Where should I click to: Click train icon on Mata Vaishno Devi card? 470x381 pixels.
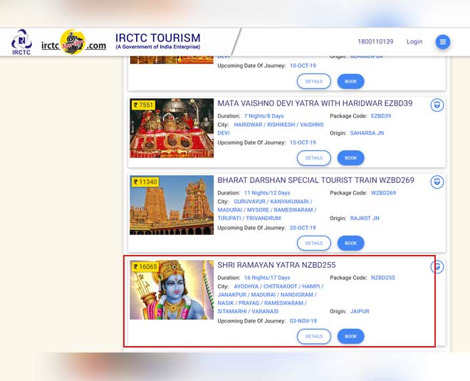437,105
